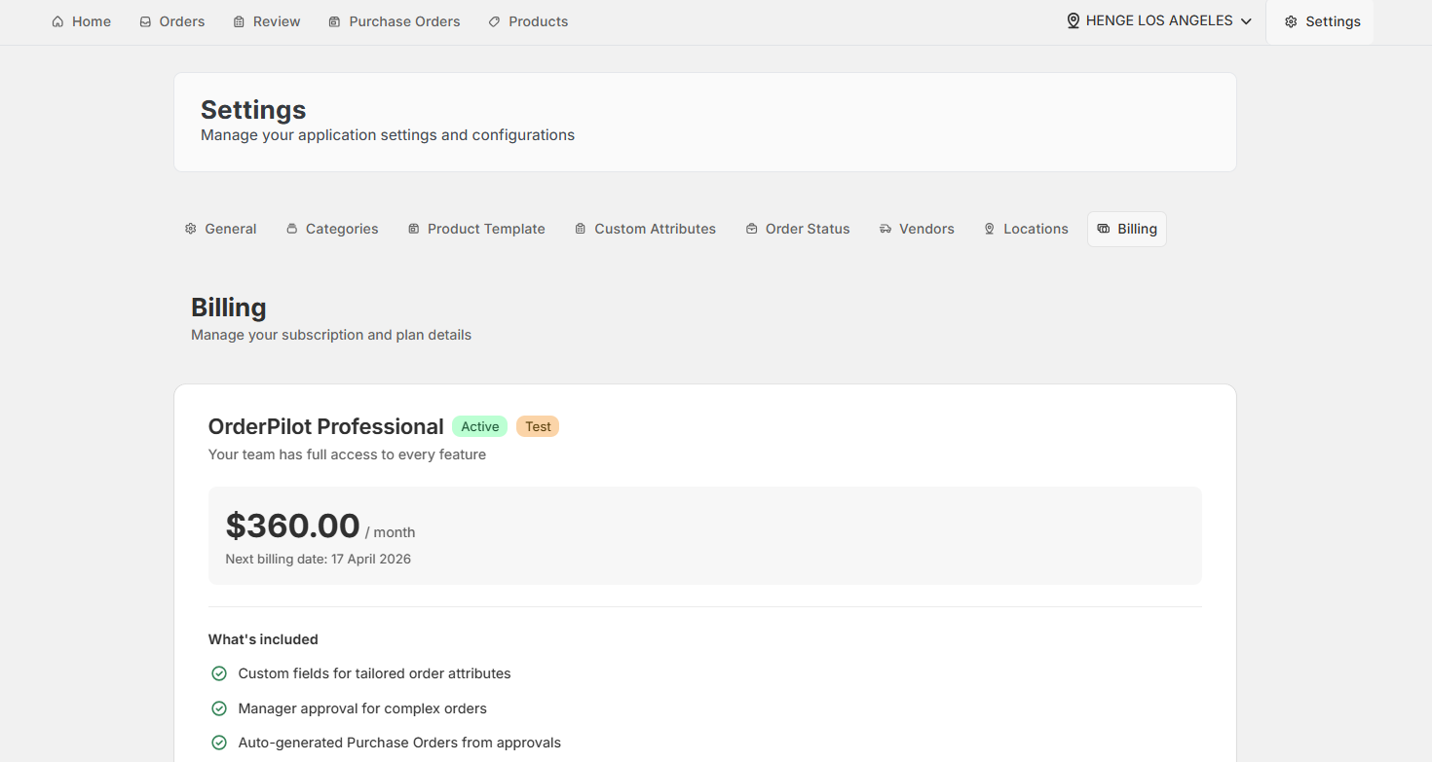The width and height of the screenshot is (1432, 762).
Task: Click the Order Status tab icon
Action: pyautogui.click(x=751, y=229)
